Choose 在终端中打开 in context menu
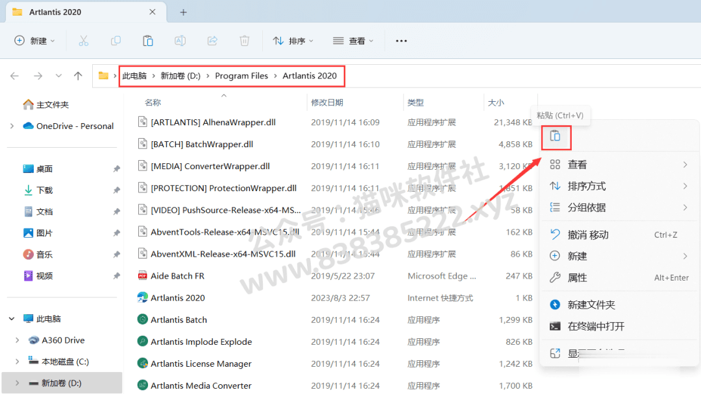 click(x=619, y=326)
